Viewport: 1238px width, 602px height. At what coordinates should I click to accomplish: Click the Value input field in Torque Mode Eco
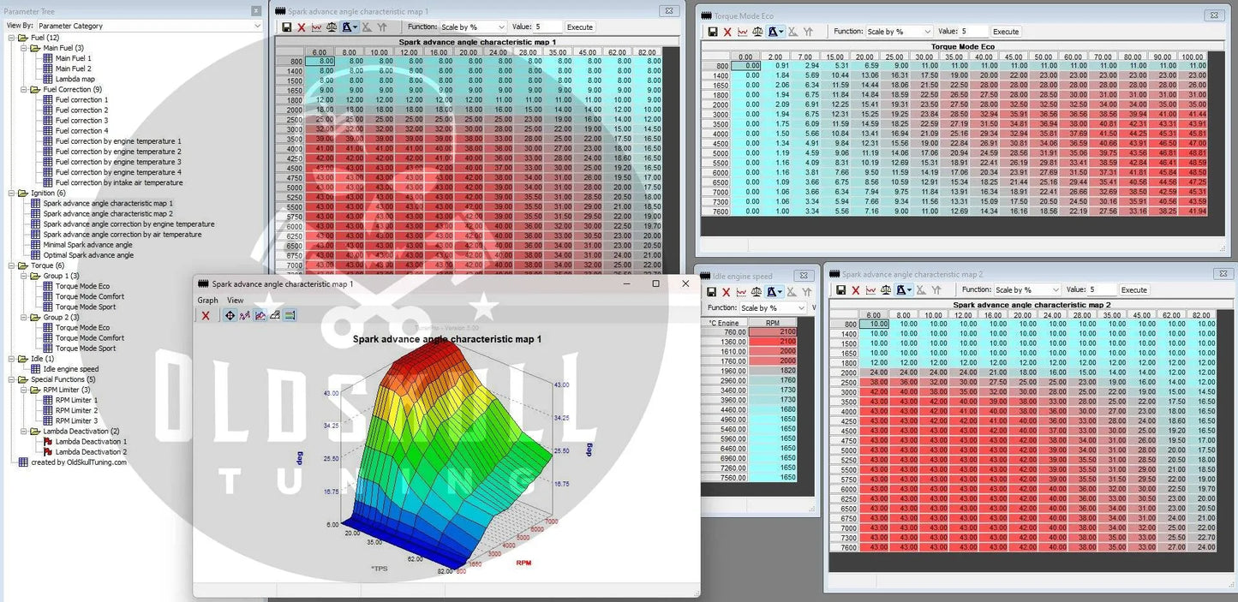972,32
